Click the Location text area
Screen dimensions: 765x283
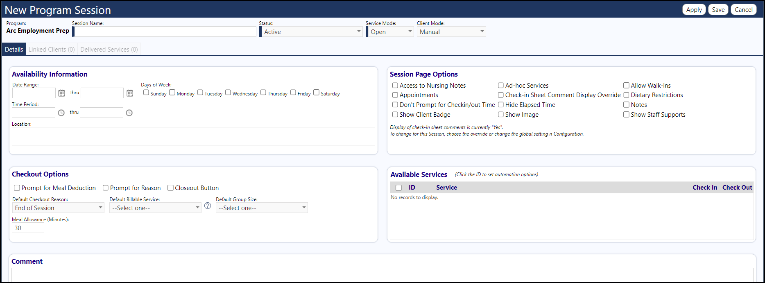pyautogui.click(x=193, y=136)
